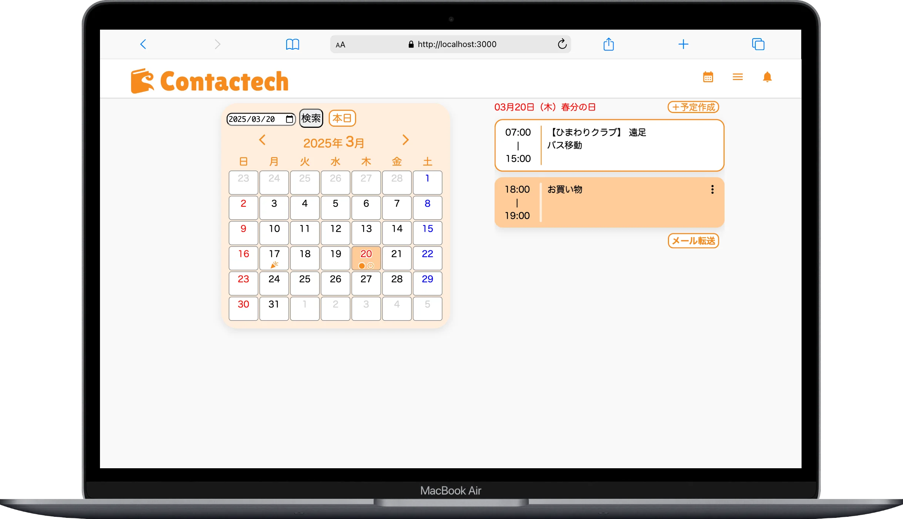Screen dimensions: 903x519
Task: Open the three-dot menu on お買い物 event
Action: [x=712, y=190]
